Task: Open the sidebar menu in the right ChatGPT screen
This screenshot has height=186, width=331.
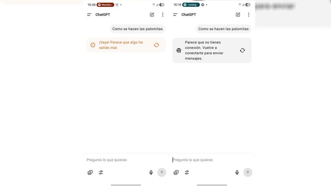Action: 175,15
